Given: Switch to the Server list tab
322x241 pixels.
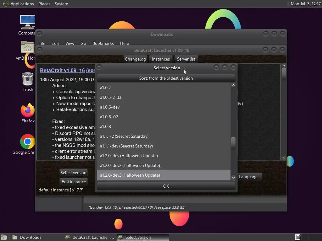Looking at the screenshot, I should pos(186,59).
